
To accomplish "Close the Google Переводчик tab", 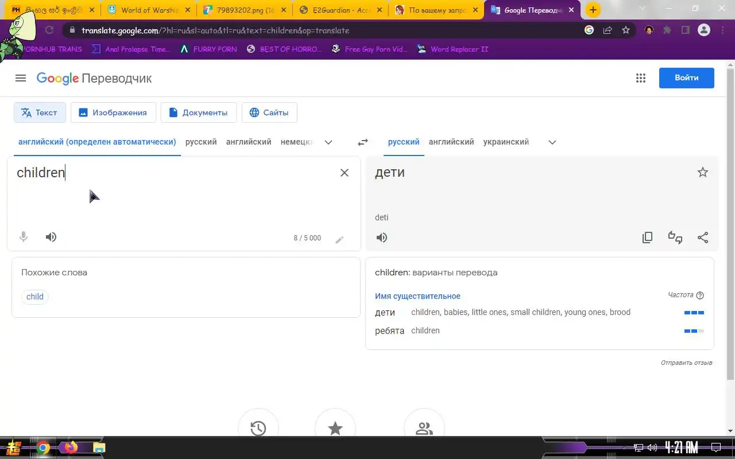I will [571, 10].
